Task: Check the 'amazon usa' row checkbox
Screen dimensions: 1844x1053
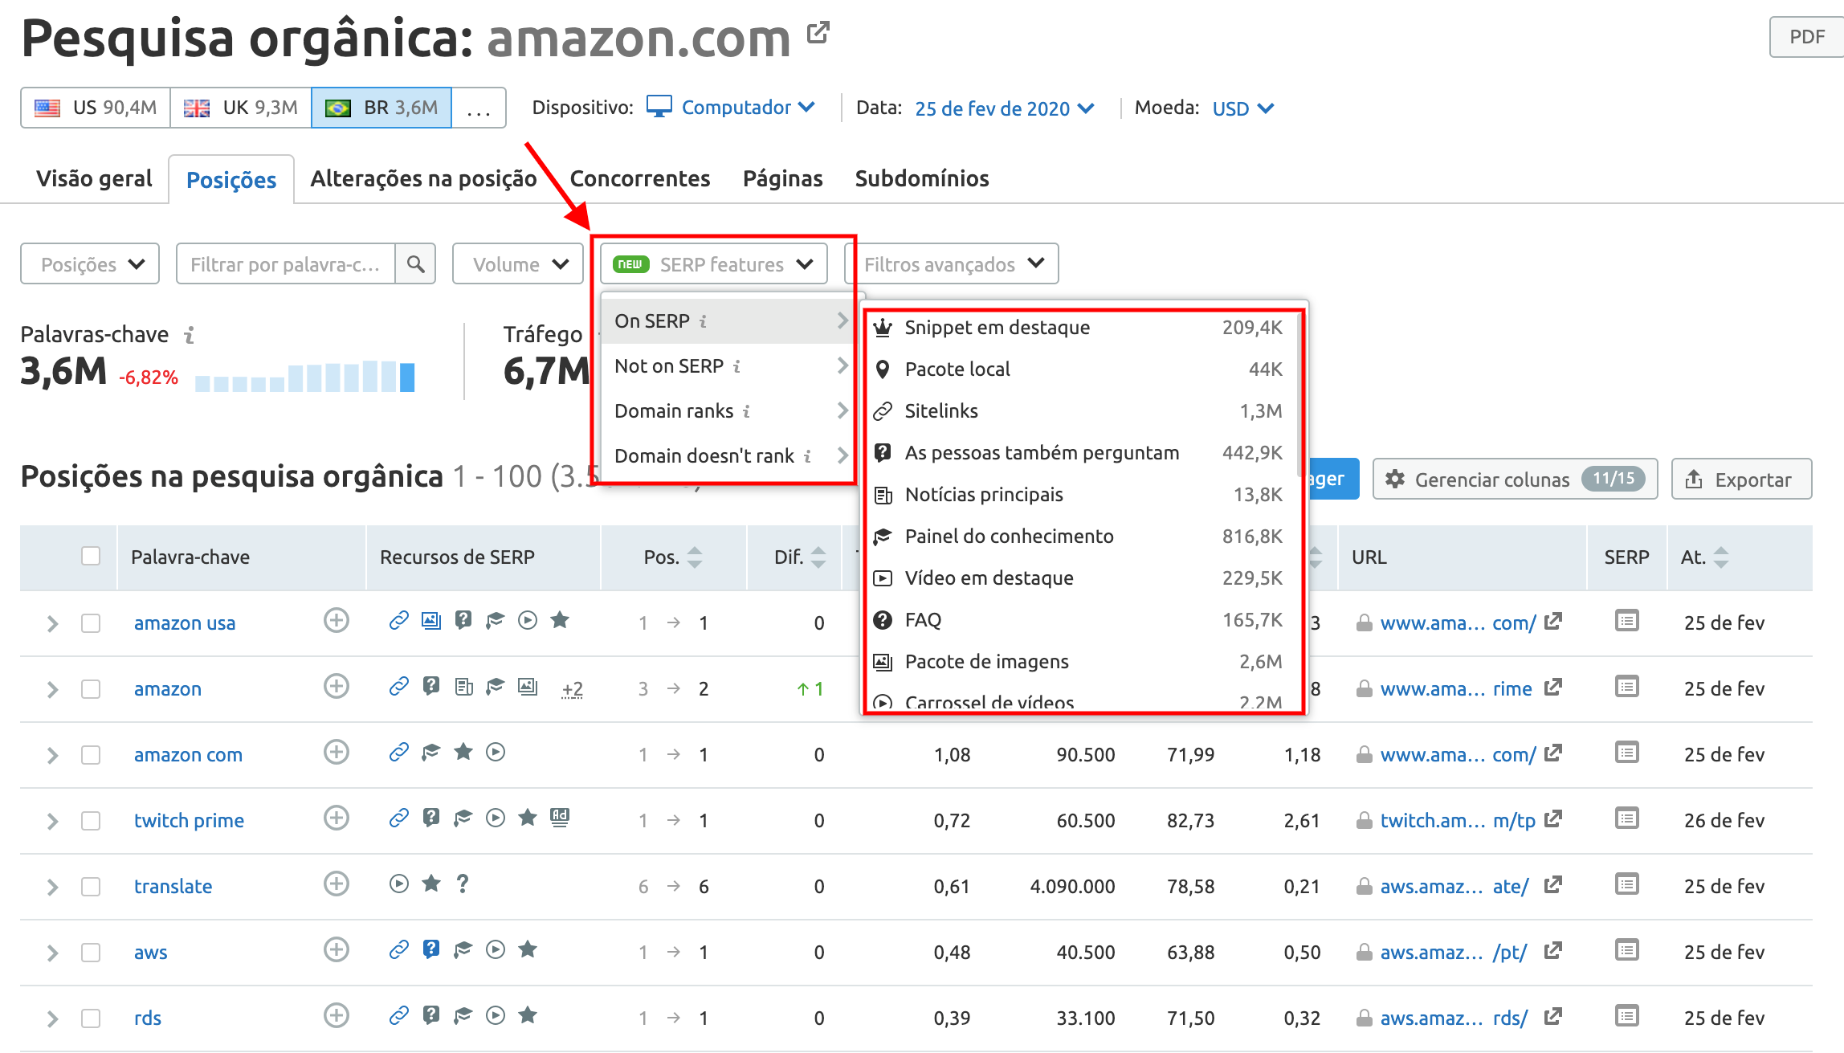Action: [91, 623]
